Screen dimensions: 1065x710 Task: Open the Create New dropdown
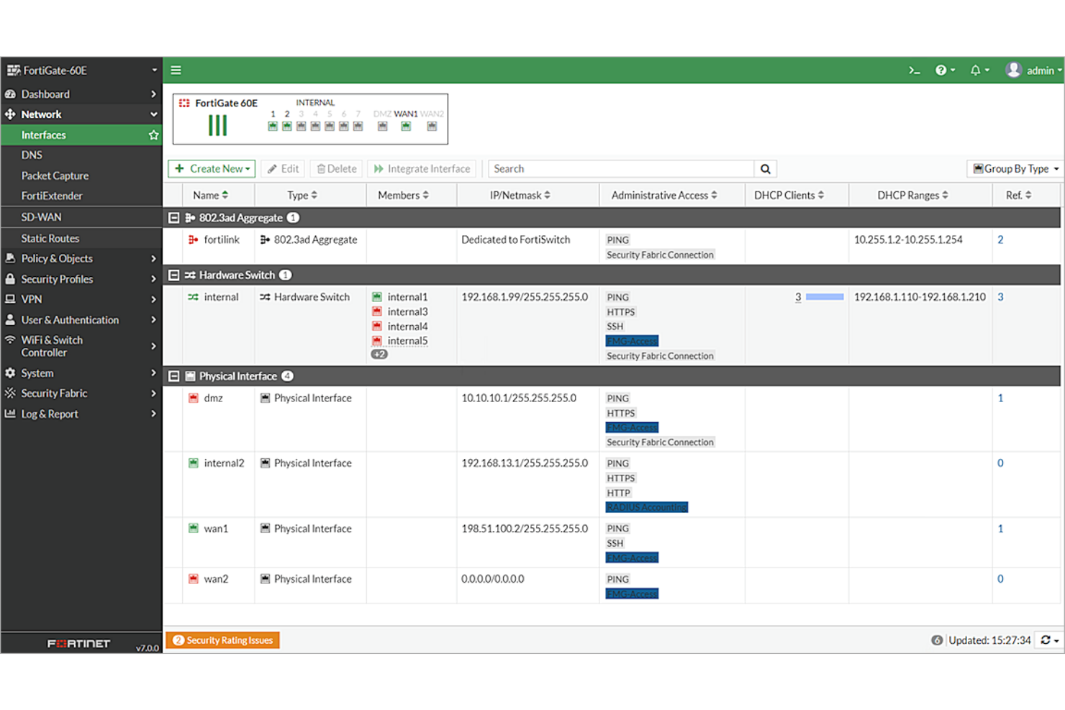pyautogui.click(x=212, y=168)
